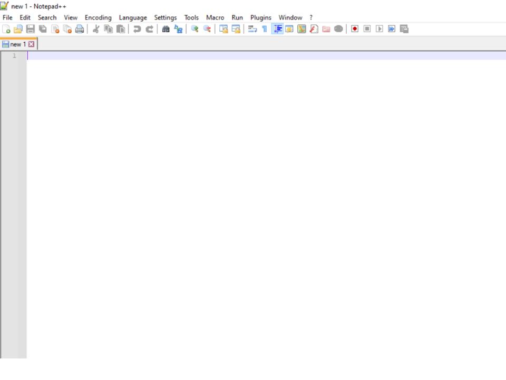Enable file Monitoring (tail) eye icon
Viewport: 506px width, 380px height.
point(338,29)
